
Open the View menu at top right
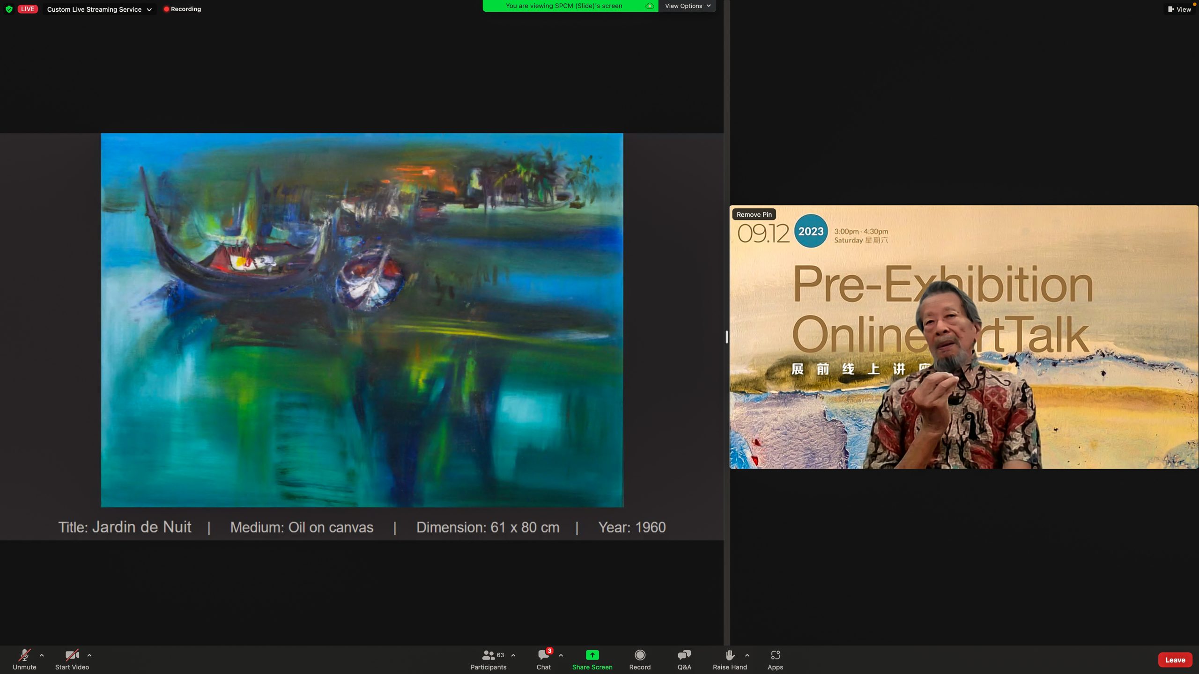coord(1179,9)
